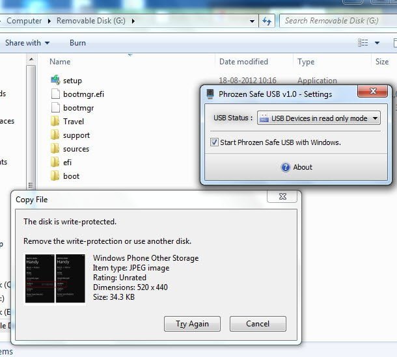Click the blue About question mark icon

285,167
